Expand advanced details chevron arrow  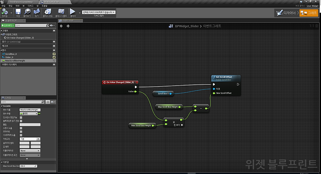click(x=27, y=159)
